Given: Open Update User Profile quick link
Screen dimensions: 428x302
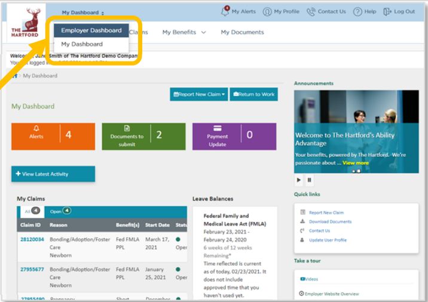Looking at the screenshot, I should click(x=328, y=240).
